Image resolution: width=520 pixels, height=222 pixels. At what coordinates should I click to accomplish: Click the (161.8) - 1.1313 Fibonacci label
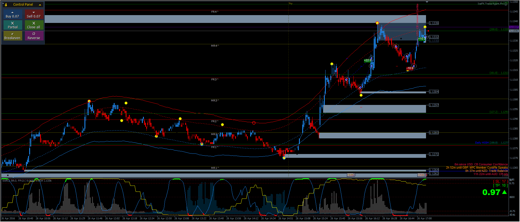499,73
